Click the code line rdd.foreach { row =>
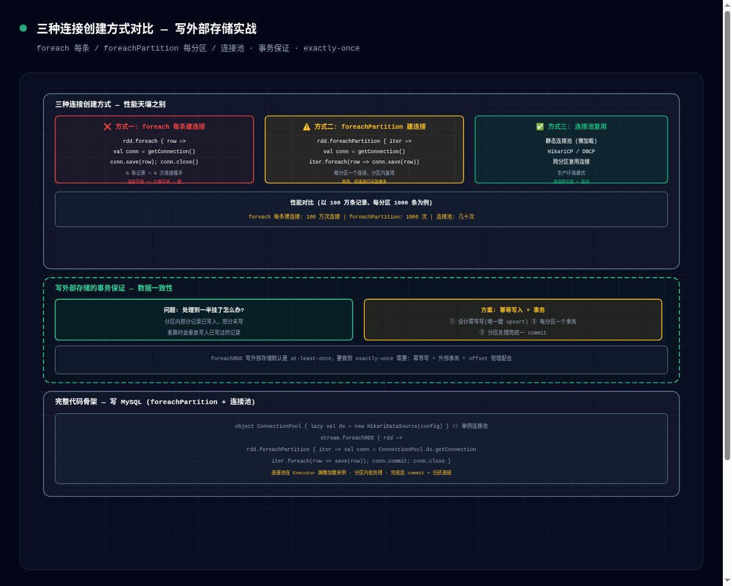The width and height of the screenshot is (732, 586). tap(154, 142)
